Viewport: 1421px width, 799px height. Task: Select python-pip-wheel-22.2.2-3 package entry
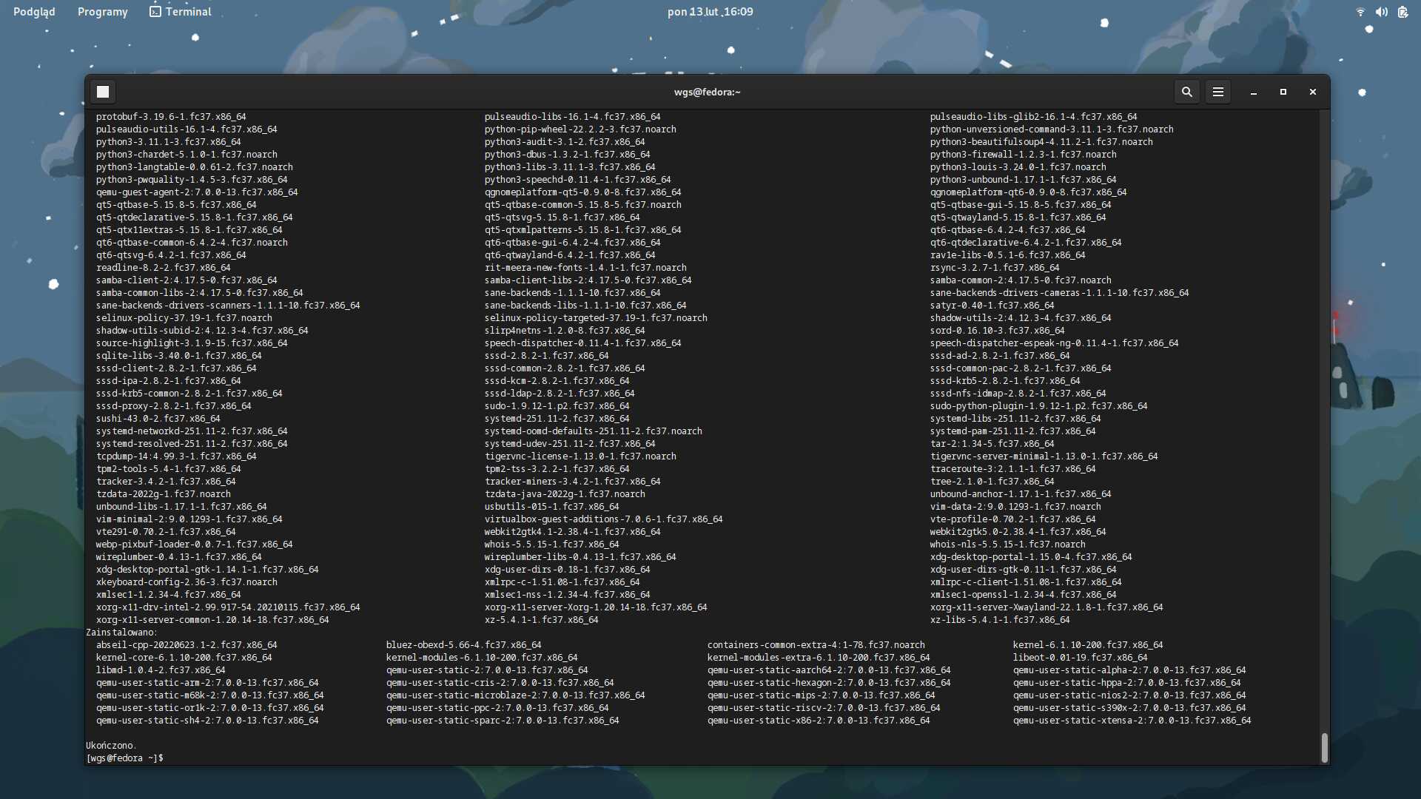[580, 129]
